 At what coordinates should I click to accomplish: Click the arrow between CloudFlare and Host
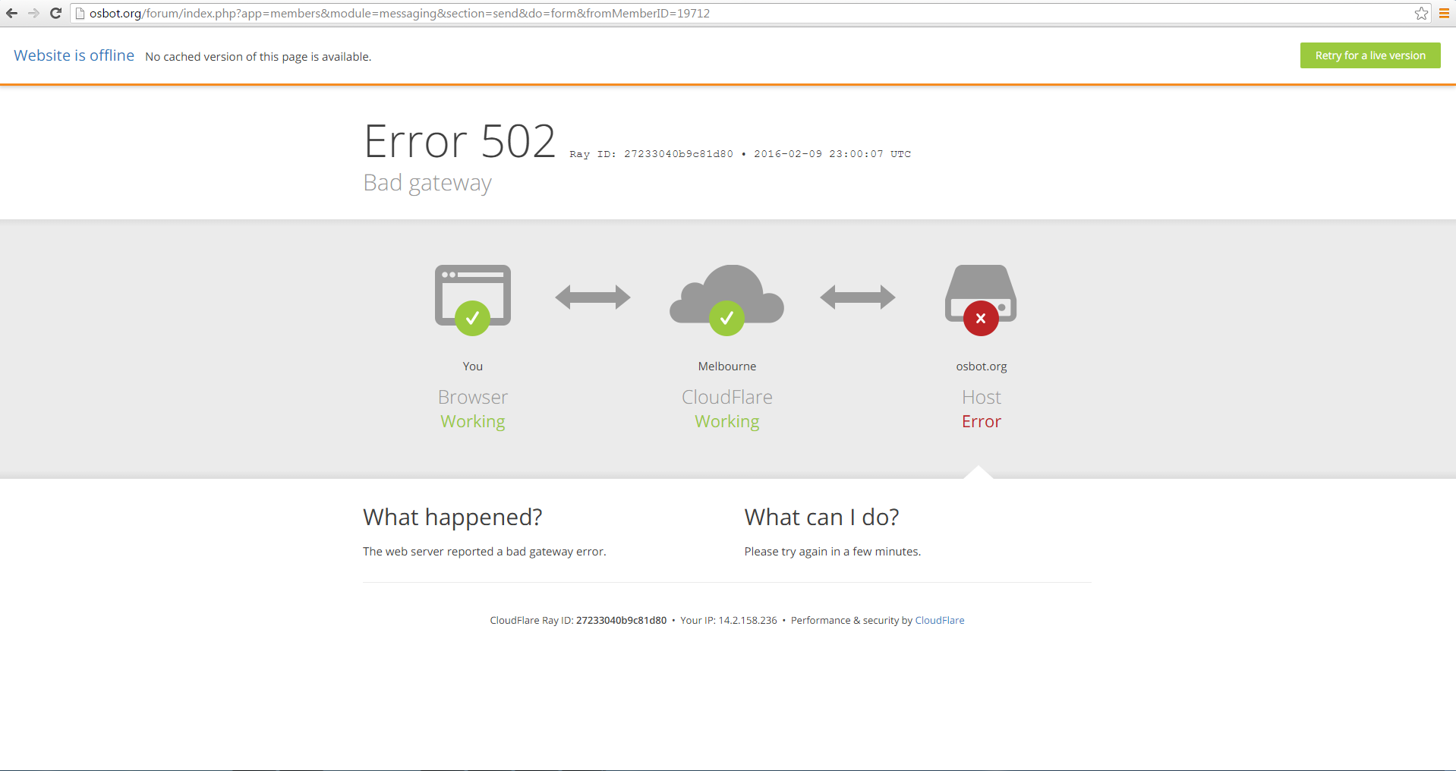coord(858,297)
